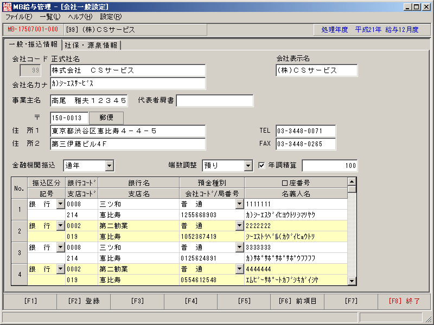Open the ファイル(F) menu
Viewport: 434px width, 325px height.
pyautogui.click(x=19, y=17)
